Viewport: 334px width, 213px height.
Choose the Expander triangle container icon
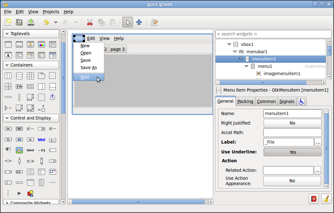tap(8, 108)
